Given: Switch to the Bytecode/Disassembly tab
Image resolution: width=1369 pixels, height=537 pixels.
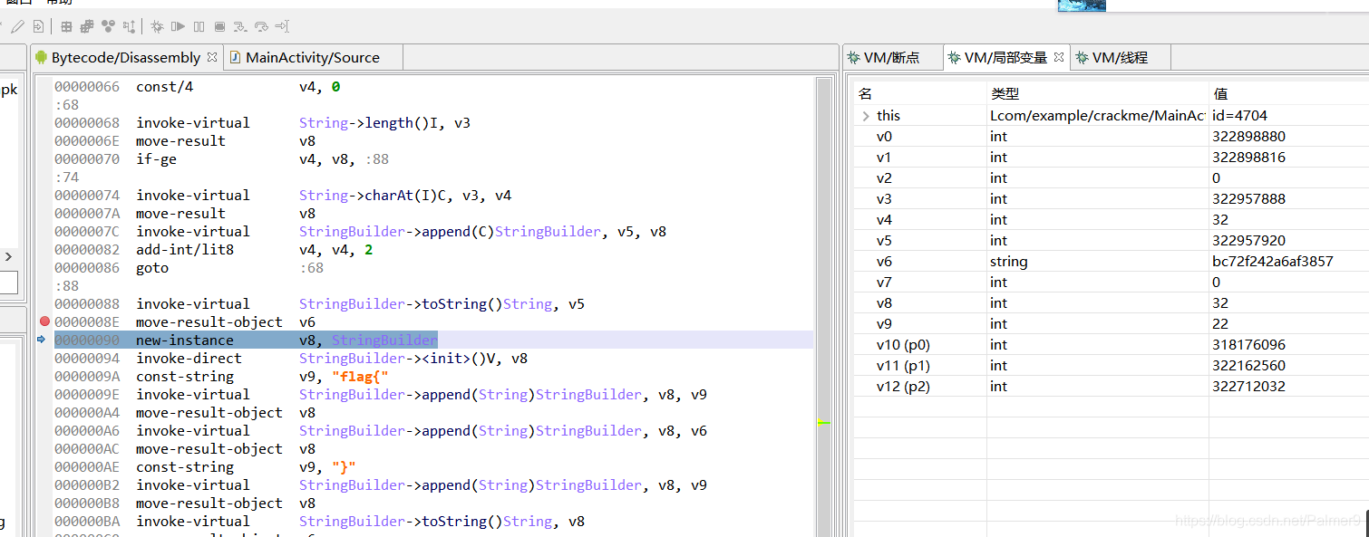Looking at the screenshot, I should (126, 57).
